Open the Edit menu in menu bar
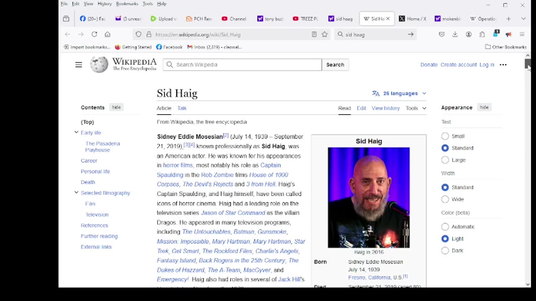Viewport: 536px width, 301px height. (75, 4)
